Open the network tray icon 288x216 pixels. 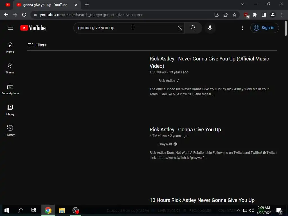(x=245, y=210)
